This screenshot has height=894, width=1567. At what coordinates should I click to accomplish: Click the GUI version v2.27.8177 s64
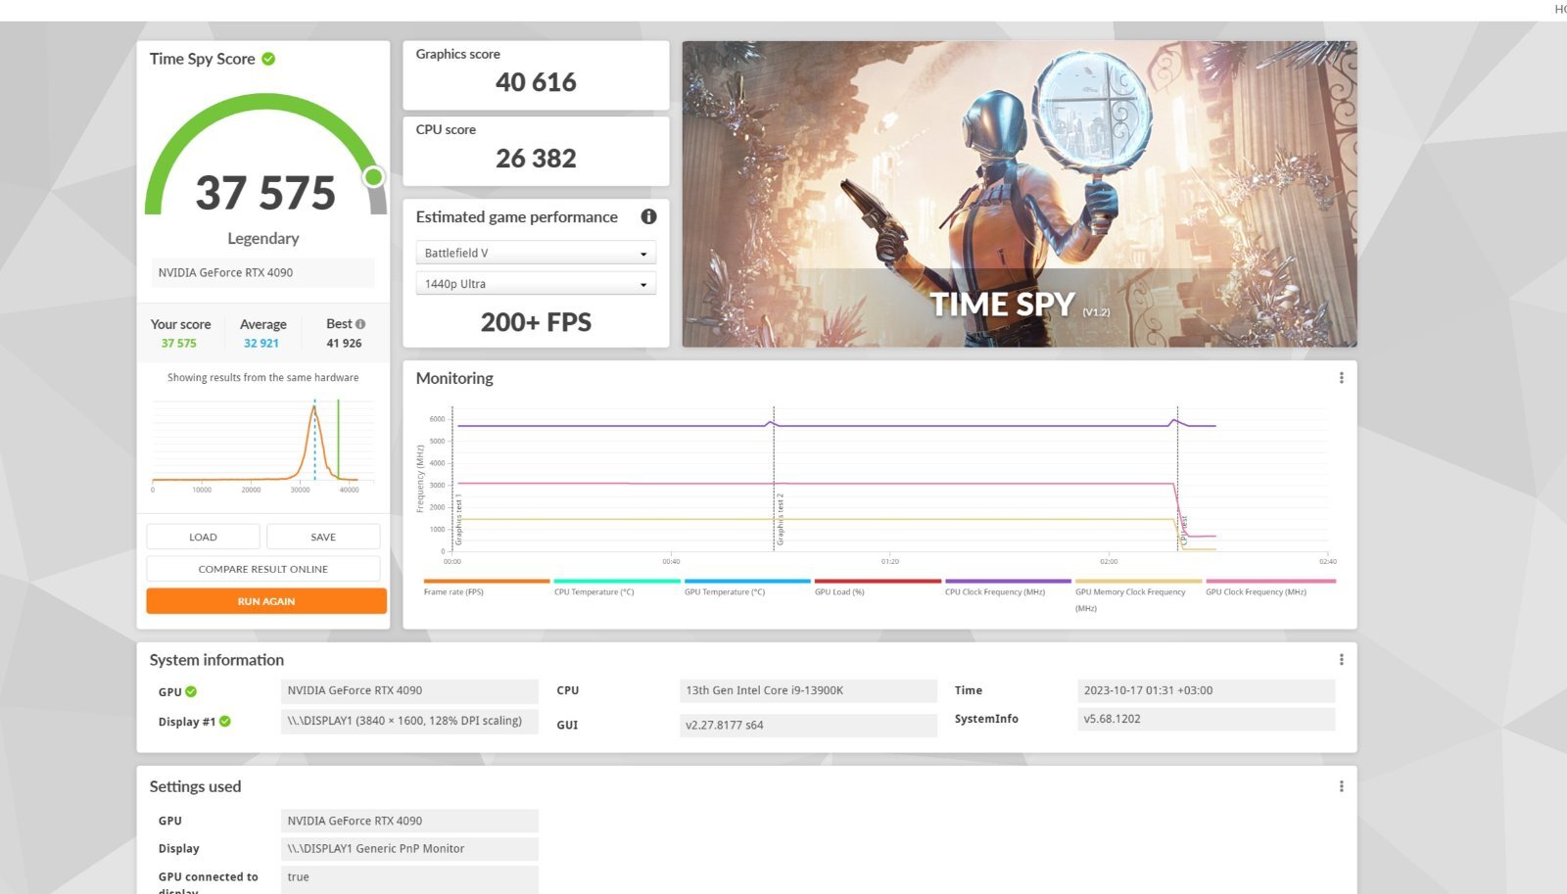(x=808, y=725)
